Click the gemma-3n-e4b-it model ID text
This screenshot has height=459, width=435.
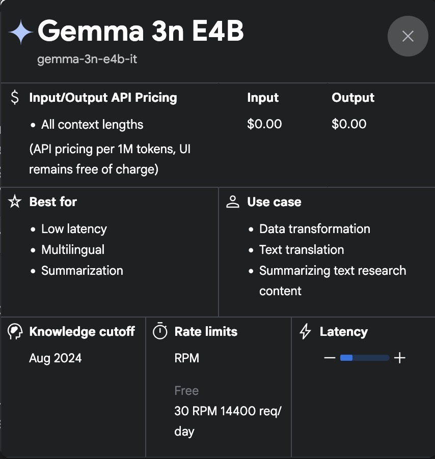pos(87,60)
